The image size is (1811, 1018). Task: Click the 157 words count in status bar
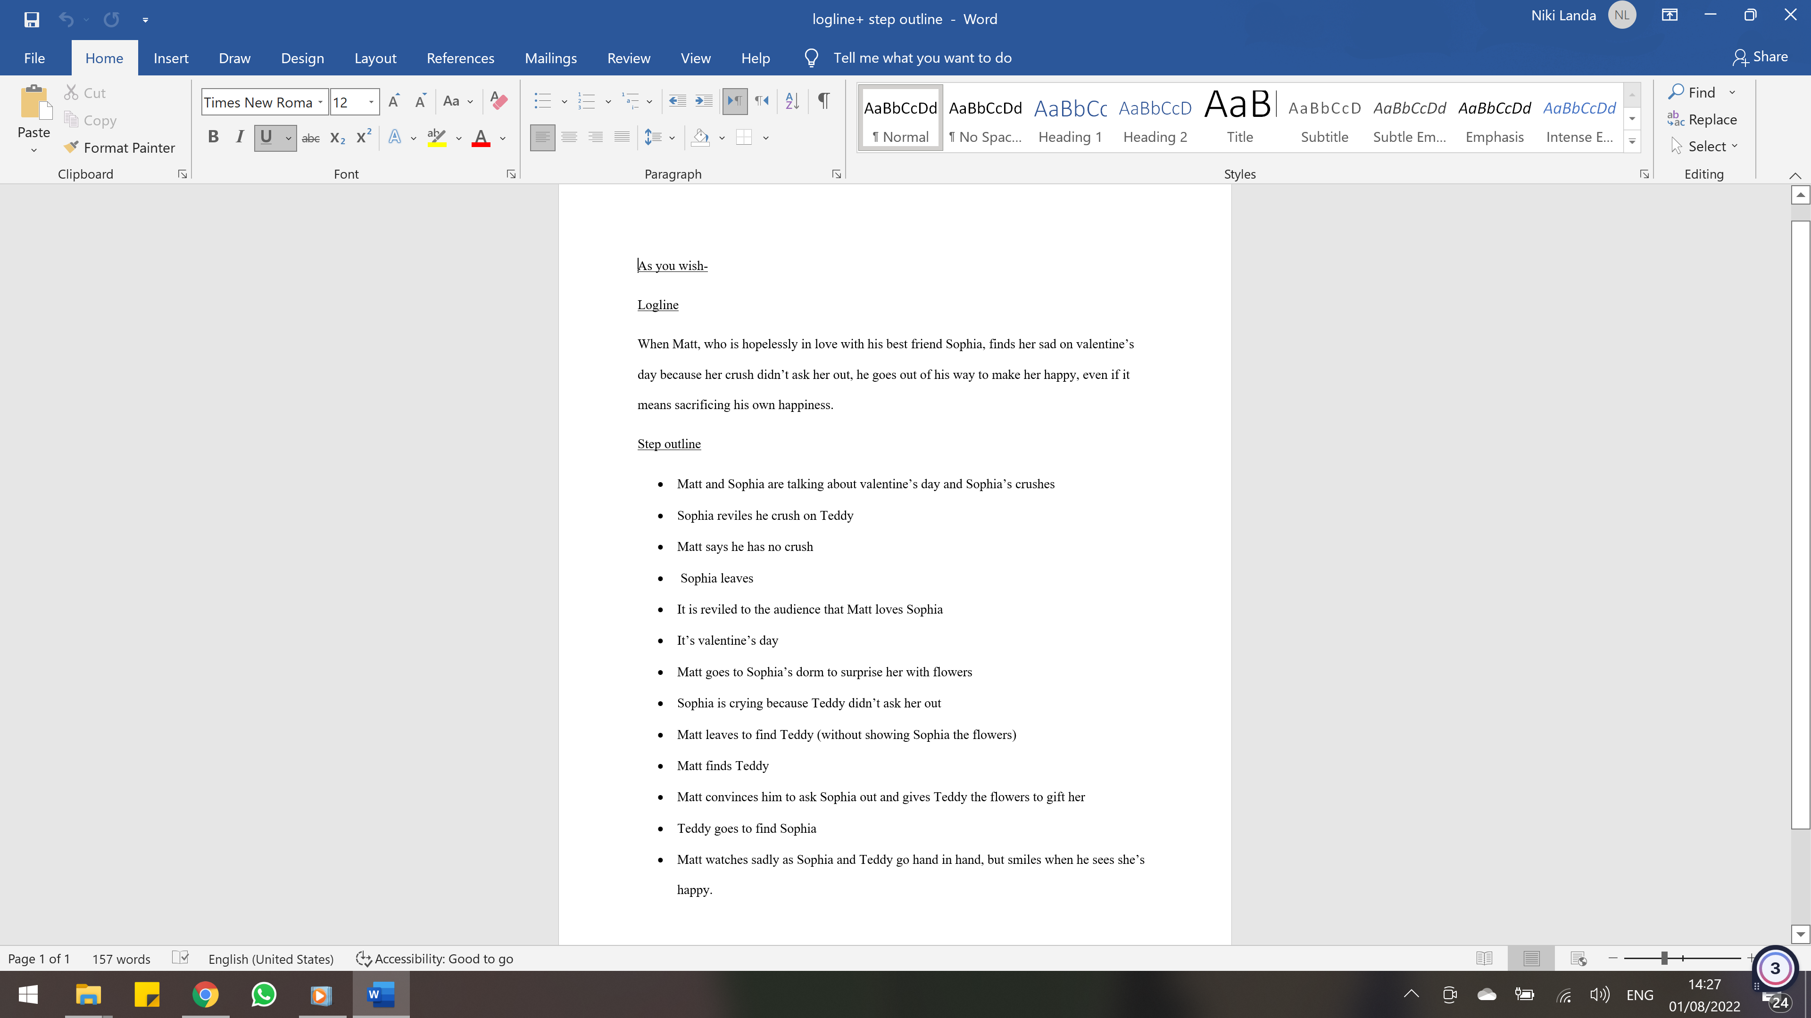click(121, 959)
